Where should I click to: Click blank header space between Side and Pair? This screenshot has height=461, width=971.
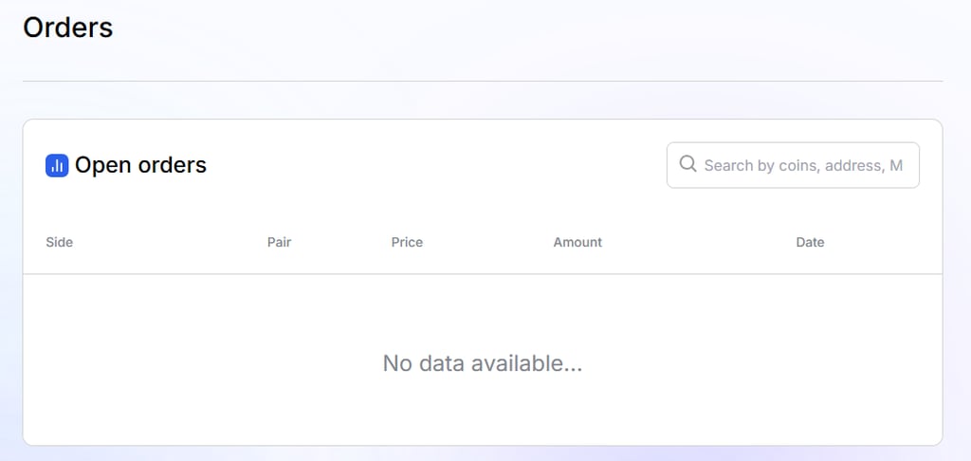[171, 242]
